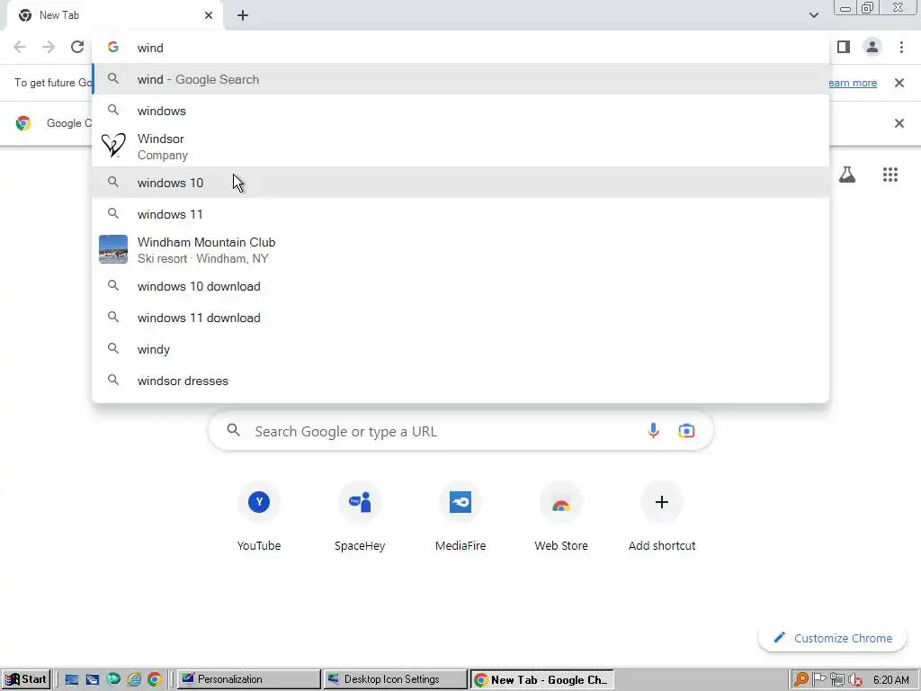Click the tray magnifier search icon
Image resolution: width=921 pixels, height=691 pixels.
click(x=800, y=680)
